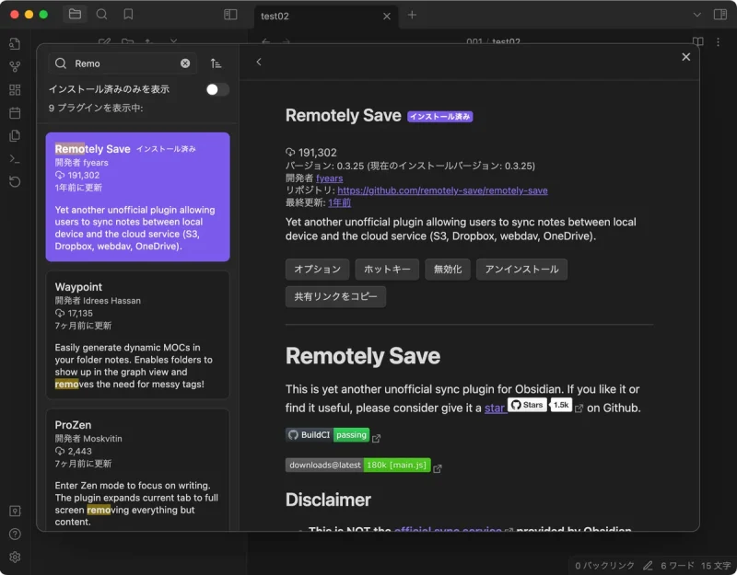Image resolution: width=737 pixels, height=575 pixels.
Task: Open daily note calendar ribbon icon
Action: coord(15,112)
